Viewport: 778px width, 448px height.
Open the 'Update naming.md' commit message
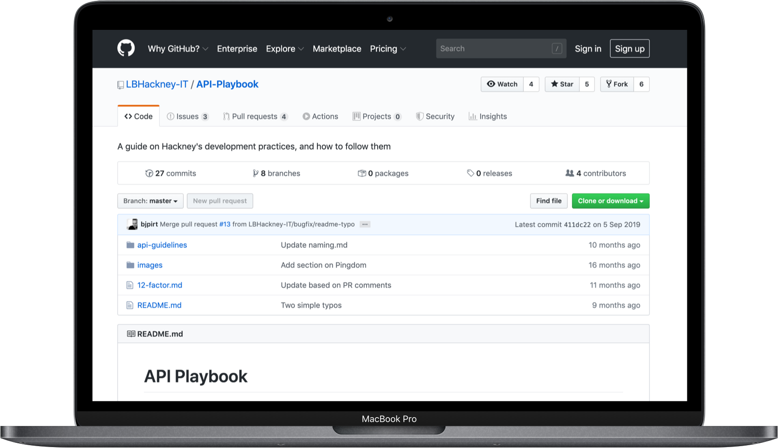click(x=314, y=245)
